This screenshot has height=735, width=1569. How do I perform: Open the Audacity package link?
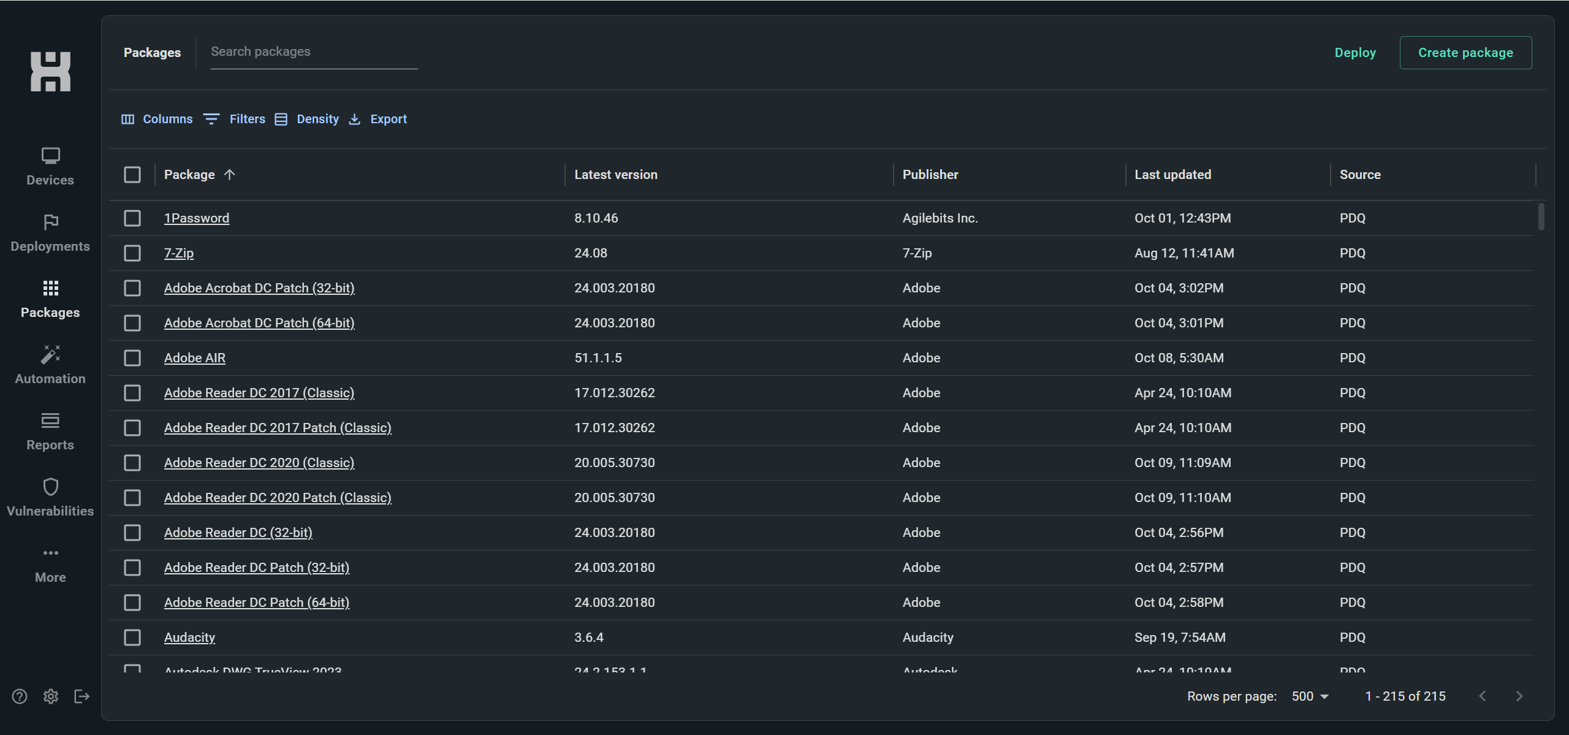(189, 638)
